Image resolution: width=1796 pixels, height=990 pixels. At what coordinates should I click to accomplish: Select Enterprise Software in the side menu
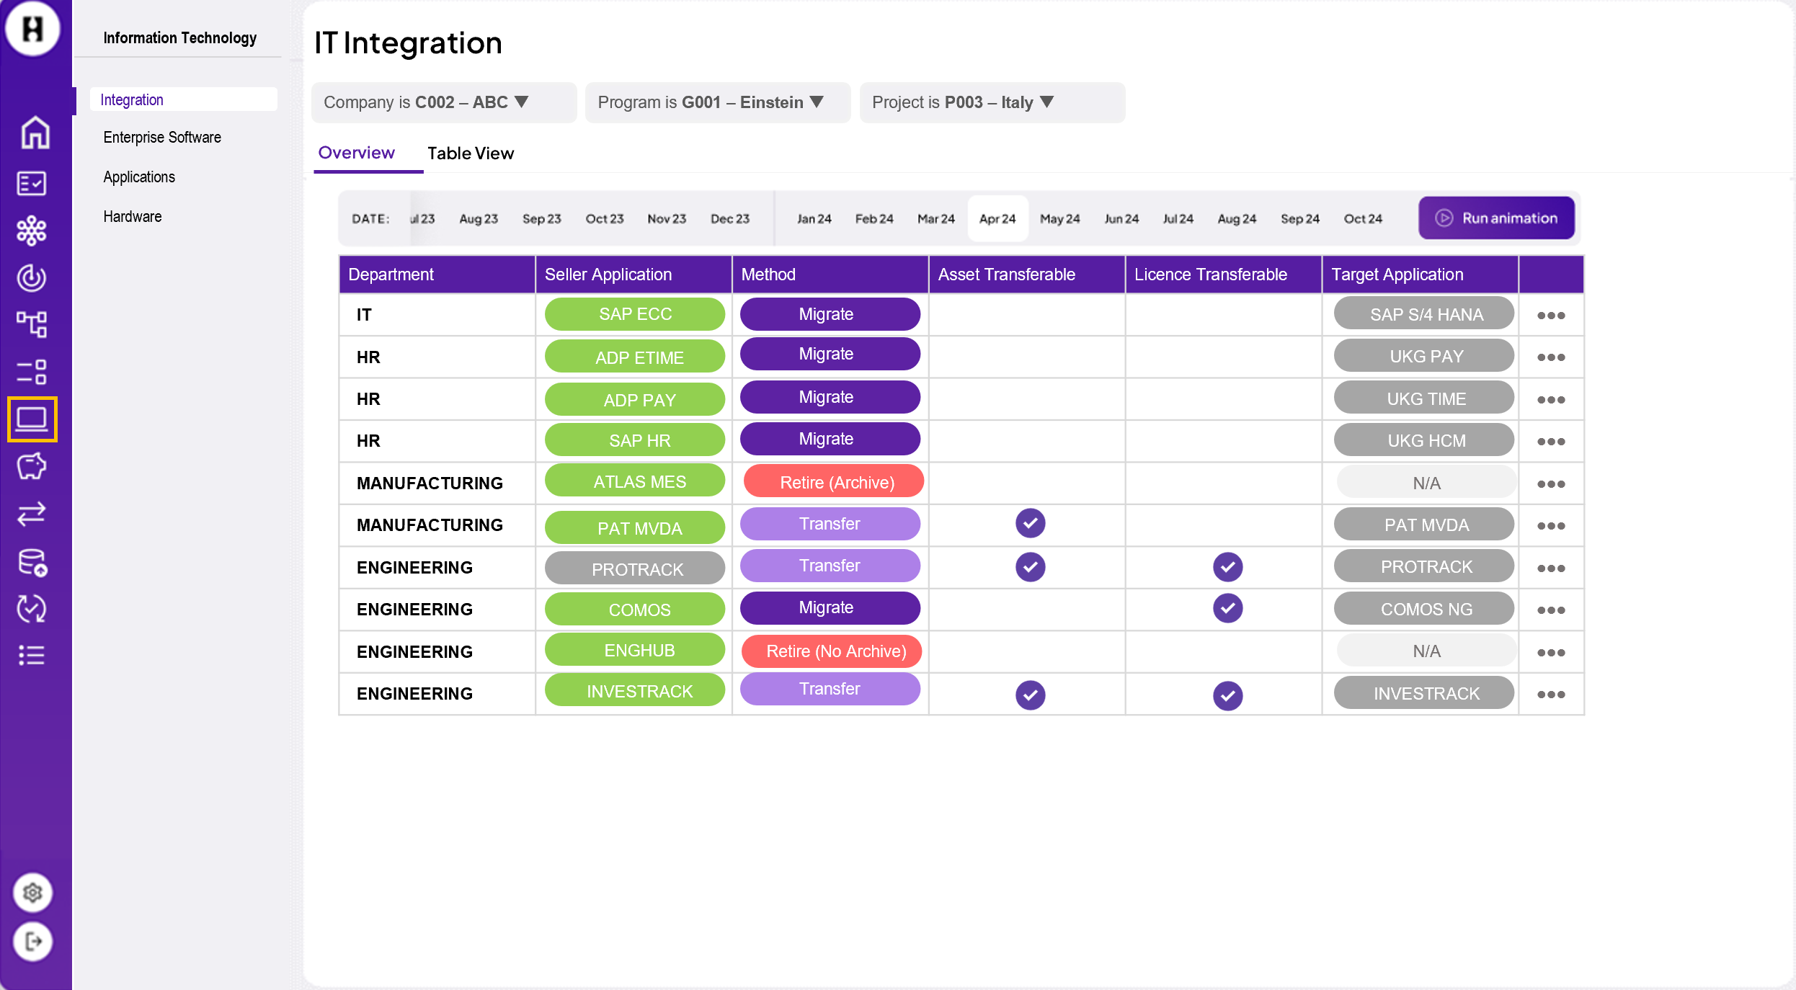click(162, 138)
